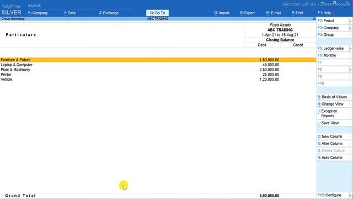Click L: Save View
This screenshot has width=353, height=199.
(x=334, y=123)
